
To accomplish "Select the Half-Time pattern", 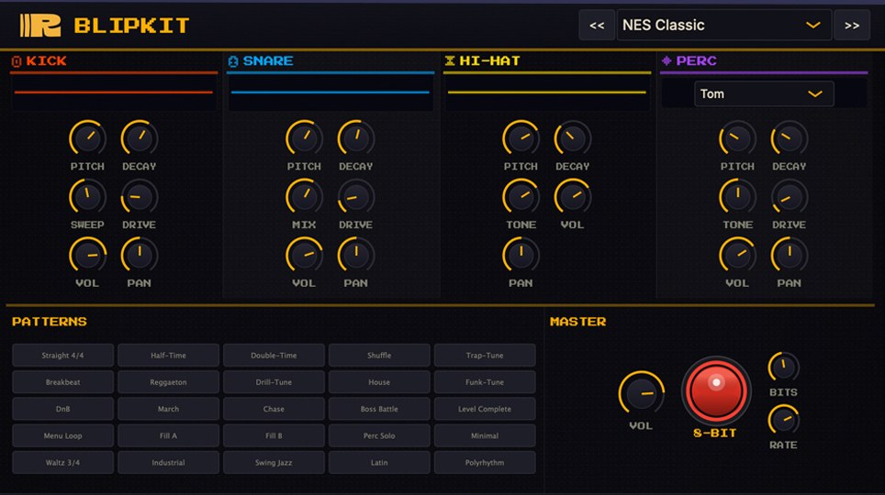I will click(x=168, y=355).
